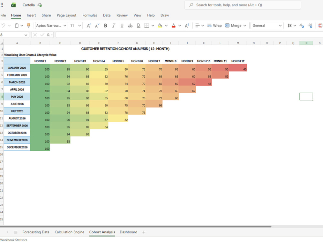
Task: Select the JANUARY 2026 row label cell
Action: [17, 68]
